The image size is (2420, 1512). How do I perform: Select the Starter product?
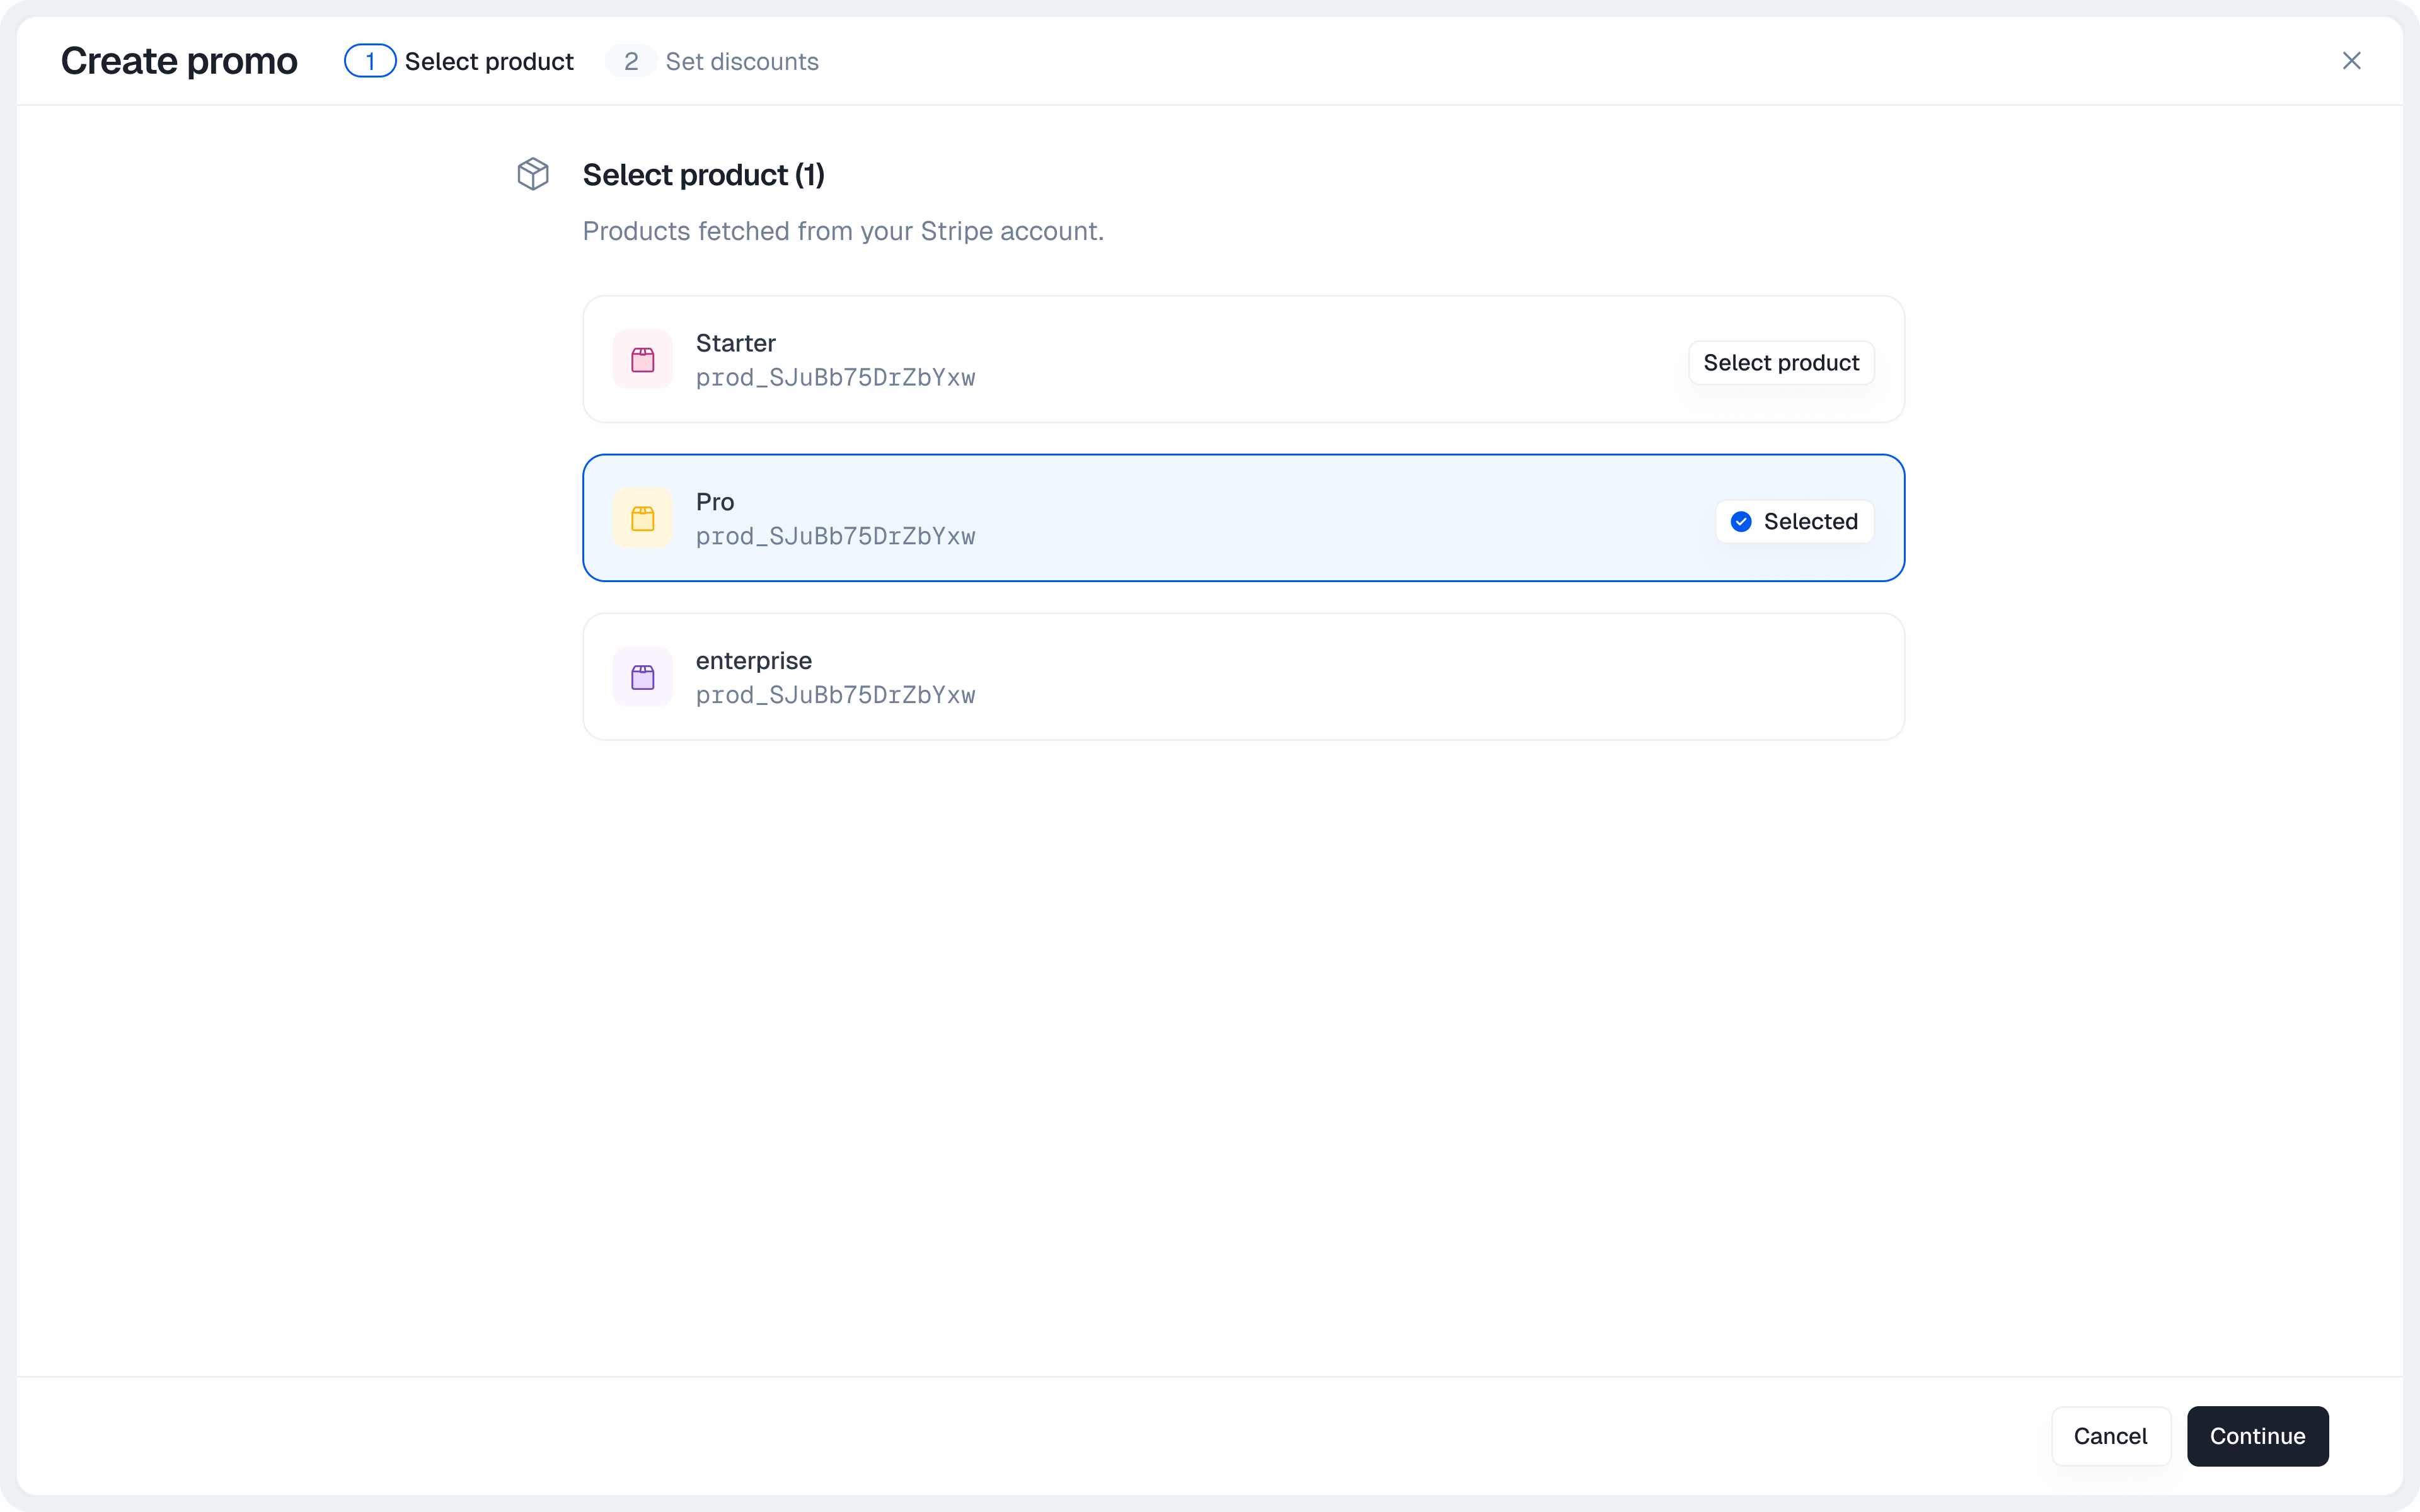1780,362
